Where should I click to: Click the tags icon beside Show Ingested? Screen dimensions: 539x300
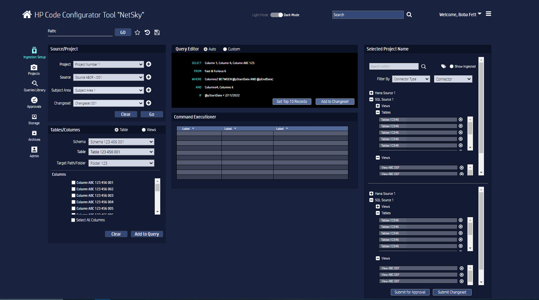pyautogui.click(x=444, y=66)
